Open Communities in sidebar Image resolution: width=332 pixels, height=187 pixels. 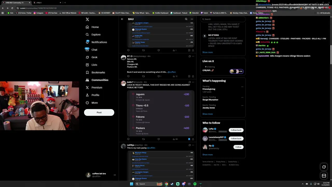(x=97, y=80)
